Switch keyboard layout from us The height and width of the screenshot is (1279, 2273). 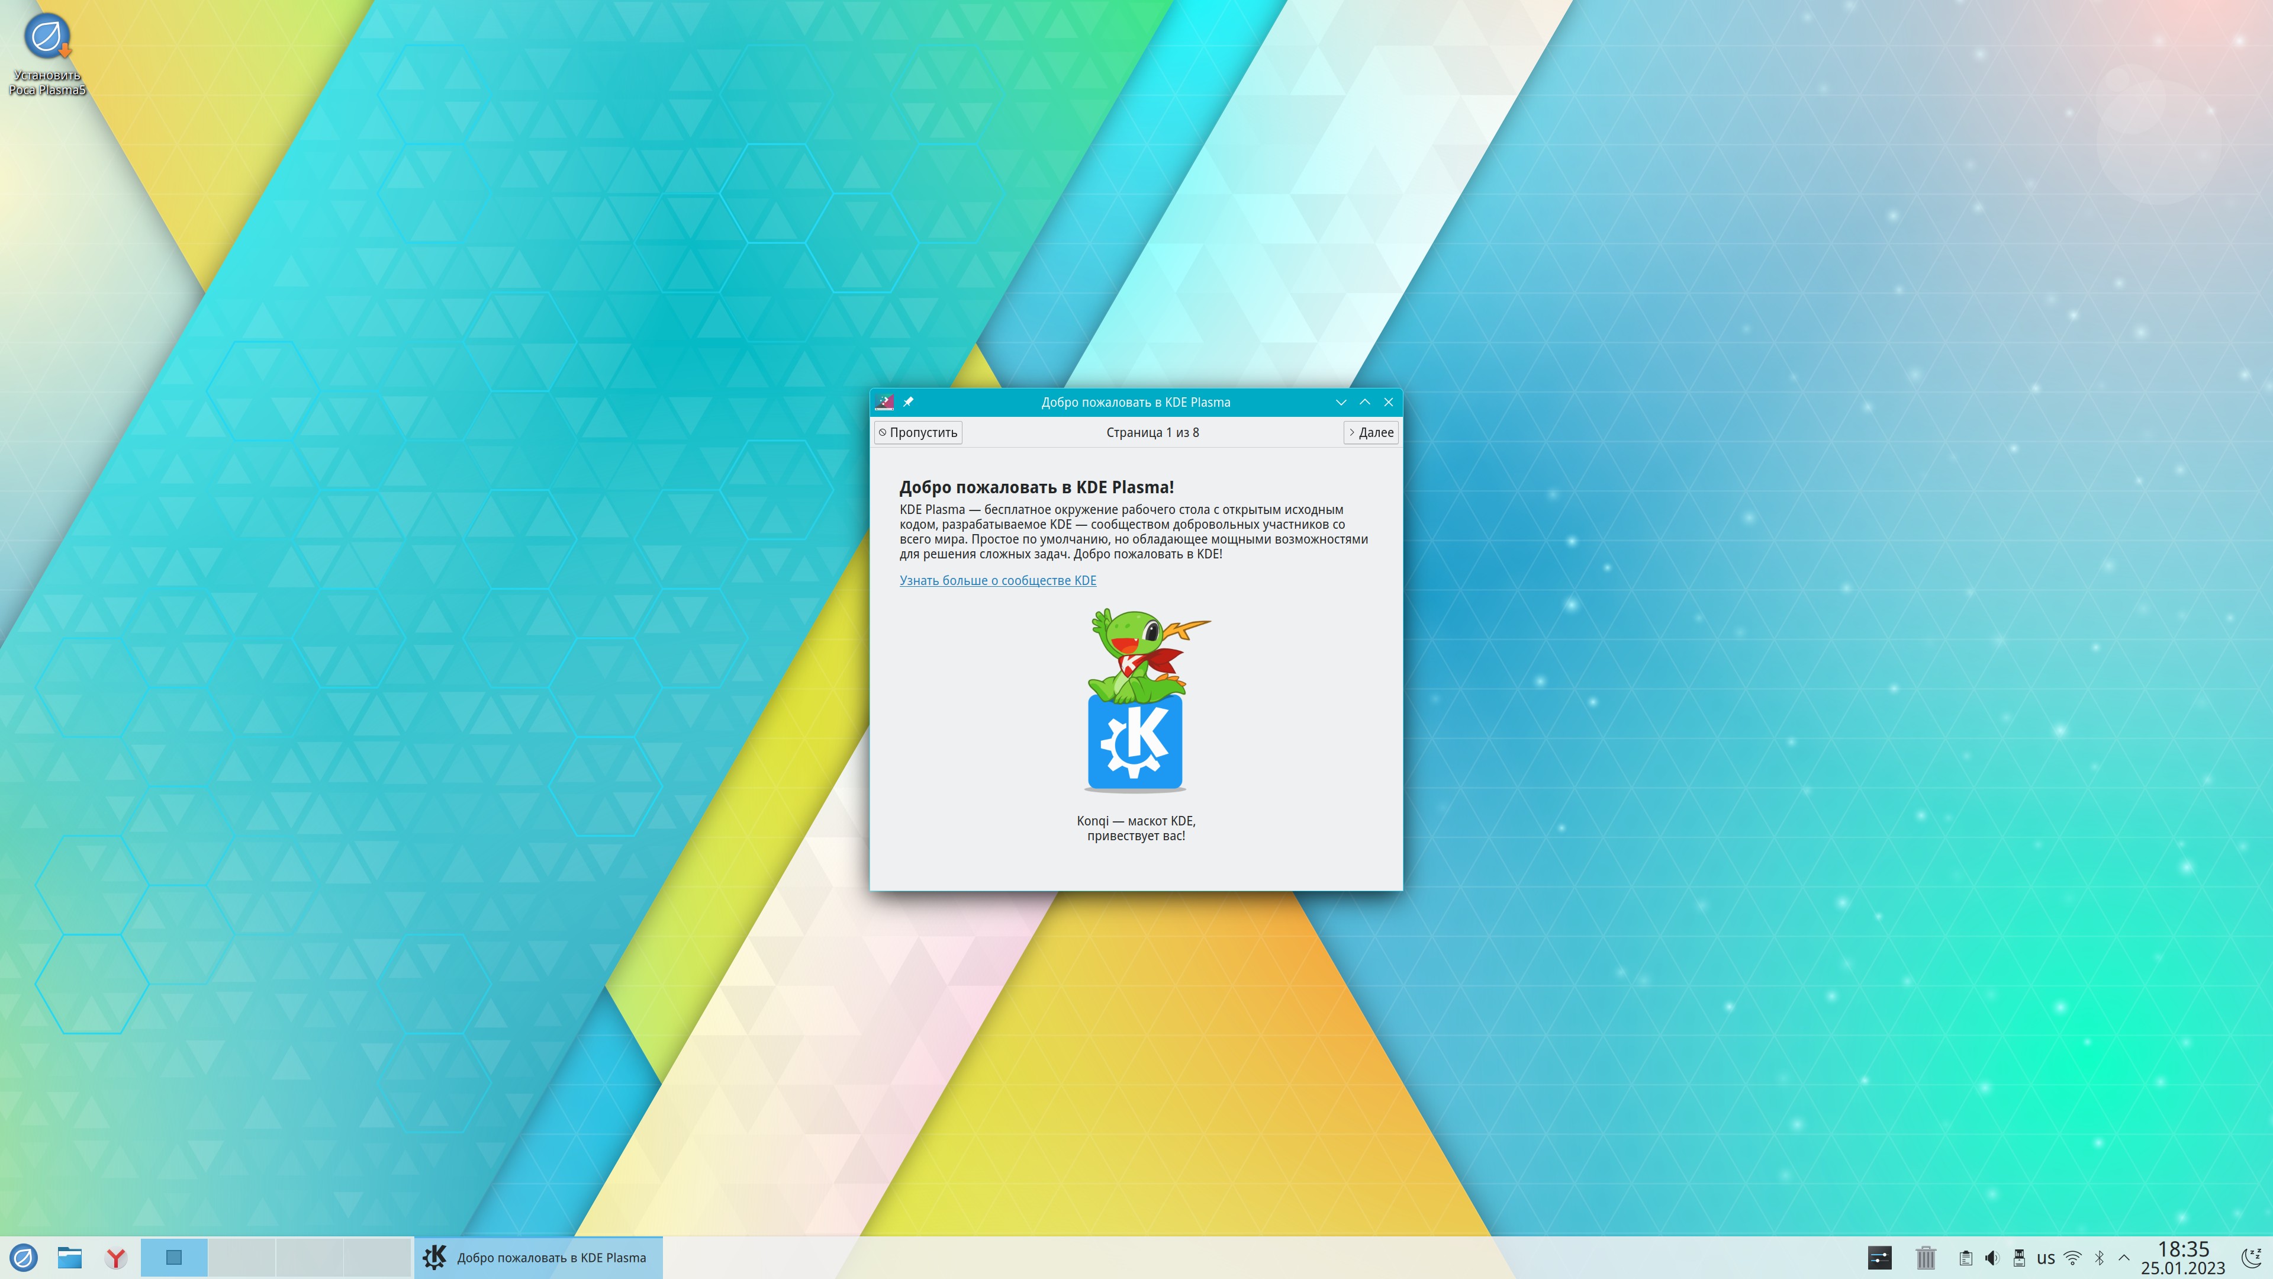coord(2045,1258)
